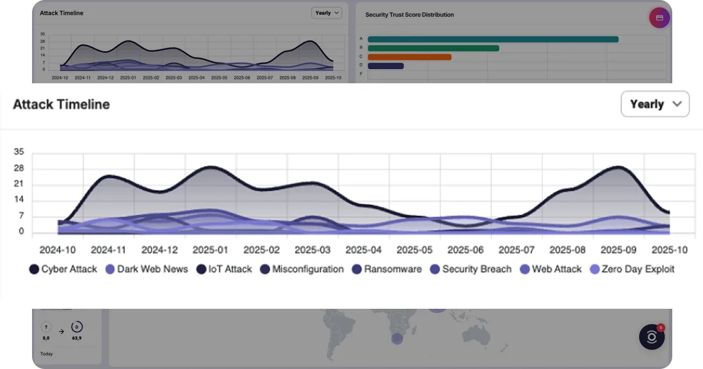
Task: Click the 0,0 score value
Action: pos(46,338)
